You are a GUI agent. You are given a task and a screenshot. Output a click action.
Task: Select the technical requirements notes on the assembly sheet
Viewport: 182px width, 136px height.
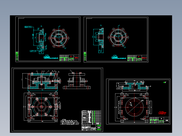[70, 122]
